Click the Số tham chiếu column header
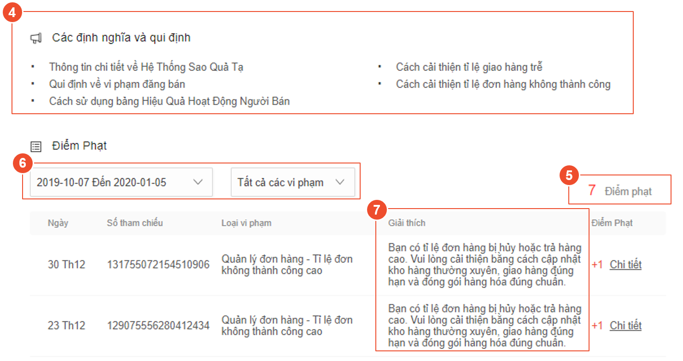The image size is (683, 361). (134, 223)
